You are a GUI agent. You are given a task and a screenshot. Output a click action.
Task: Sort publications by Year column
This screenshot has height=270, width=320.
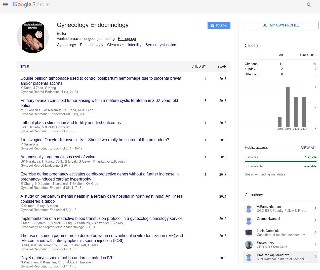[x=222, y=66]
